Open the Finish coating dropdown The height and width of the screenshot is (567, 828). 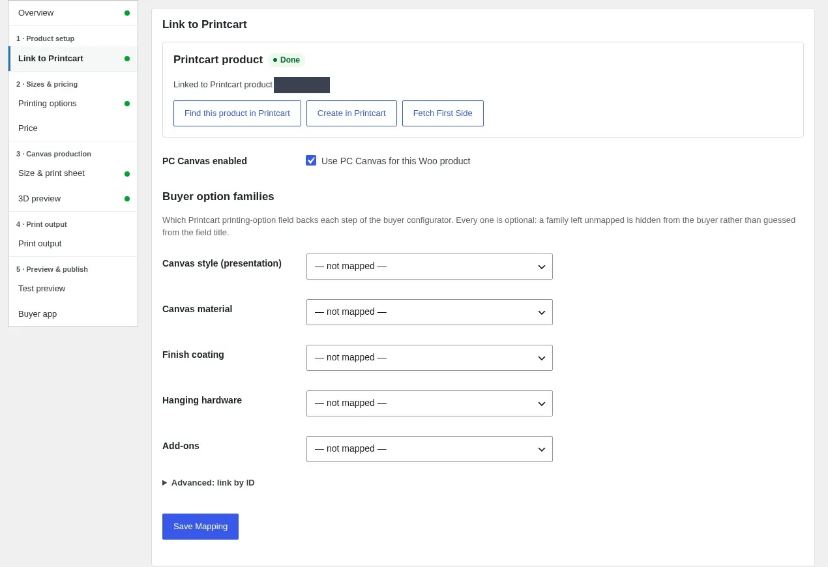pos(430,358)
